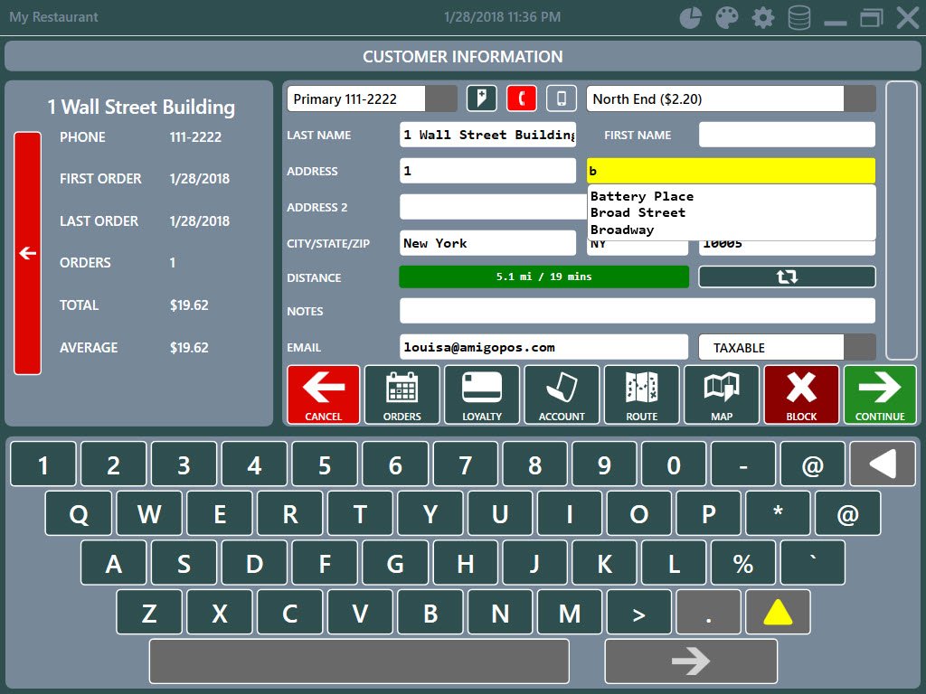Recalculate distance with the refresh arrows button
The width and height of the screenshot is (926, 694).
(x=787, y=277)
